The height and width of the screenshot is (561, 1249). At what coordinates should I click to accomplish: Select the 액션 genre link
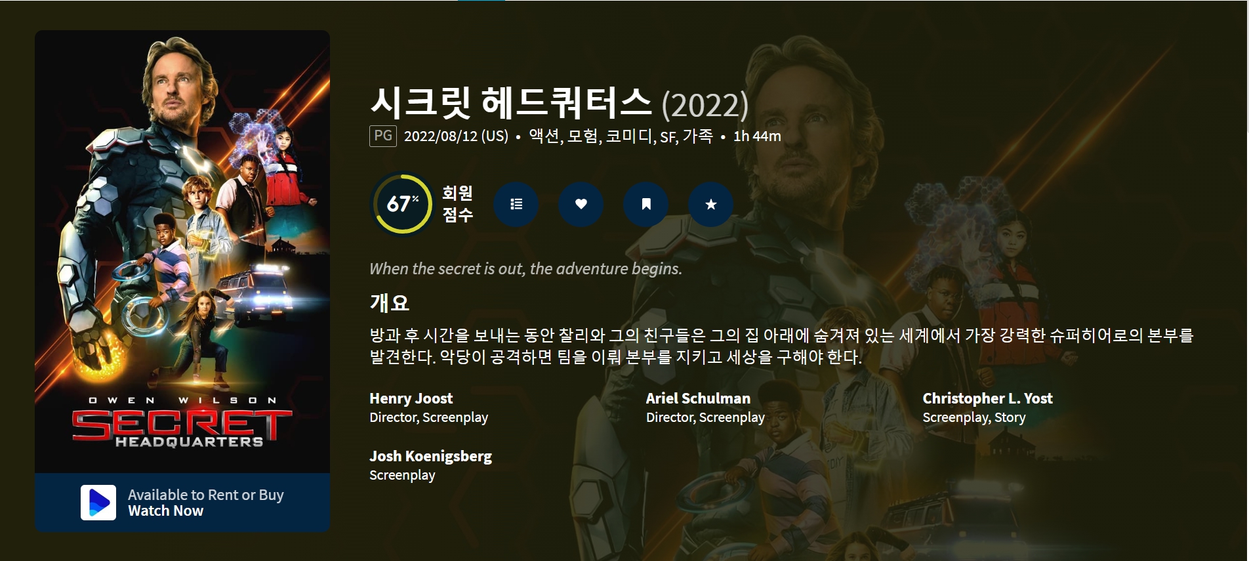tap(544, 136)
